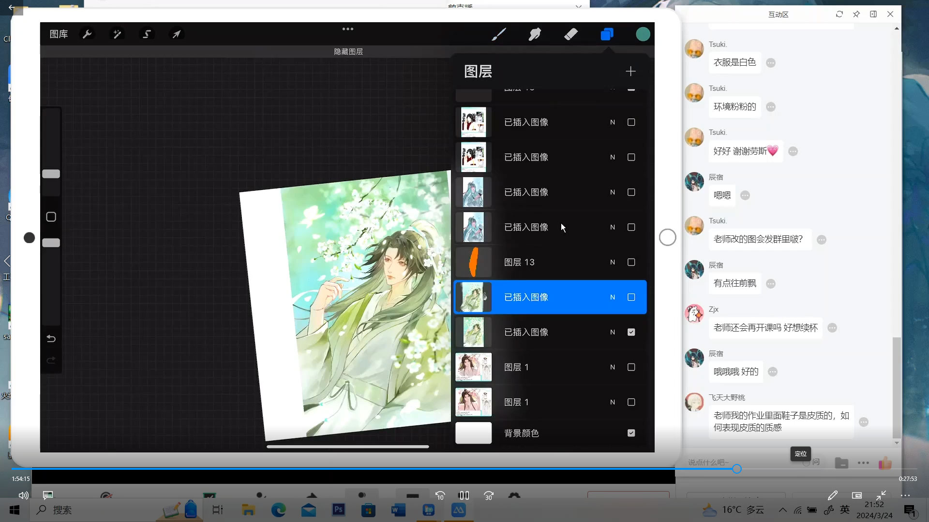Click the pencil annotation icon in player

(833, 495)
